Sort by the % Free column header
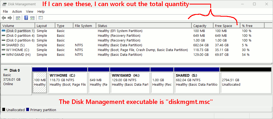The height and width of the screenshot is (119, 273). point(252,26)
